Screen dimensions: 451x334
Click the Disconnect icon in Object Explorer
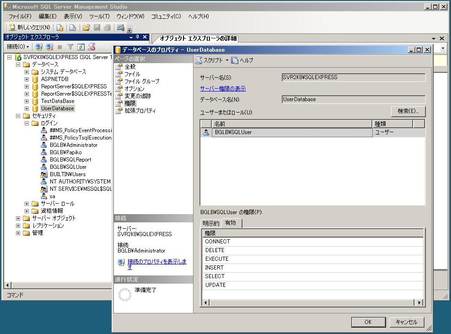pos(49,47)
